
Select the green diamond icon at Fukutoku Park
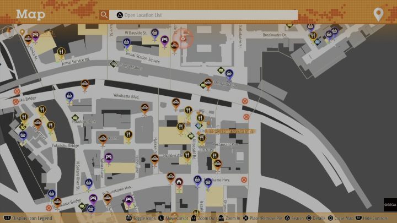tap(75, 117)
